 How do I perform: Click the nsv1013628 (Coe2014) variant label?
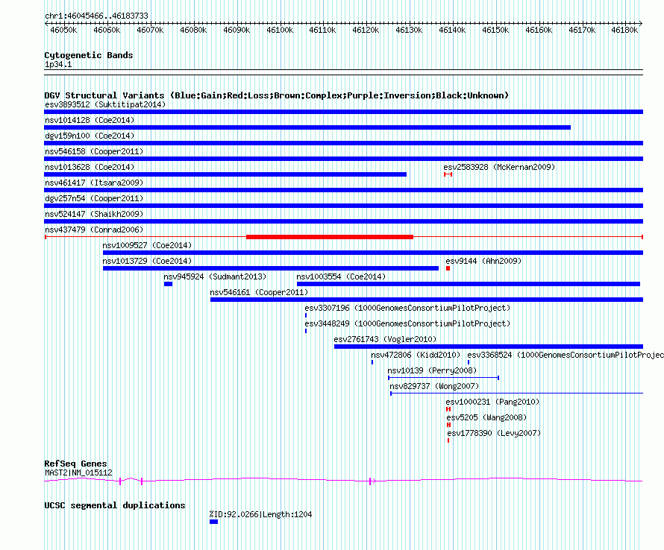tap(90, 167)
